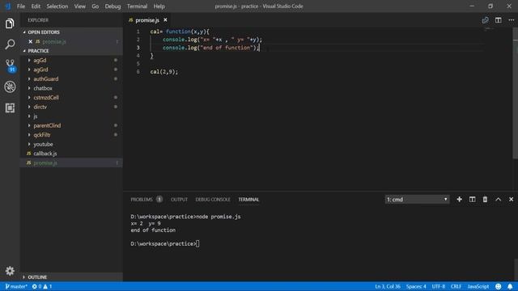
Task: Open the Debug menu
Action: click(x=113, y=6)
